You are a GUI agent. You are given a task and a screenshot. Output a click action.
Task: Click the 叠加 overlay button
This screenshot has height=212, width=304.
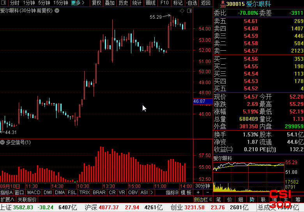point(110,3)
